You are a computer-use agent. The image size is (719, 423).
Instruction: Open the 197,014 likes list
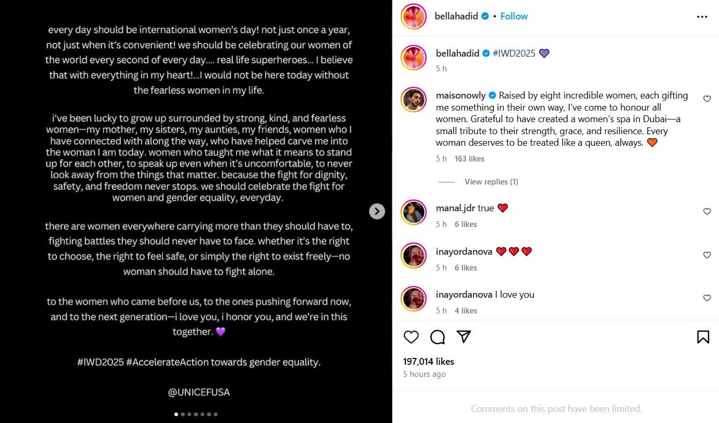pyautogui.click(x=428, y=361)
